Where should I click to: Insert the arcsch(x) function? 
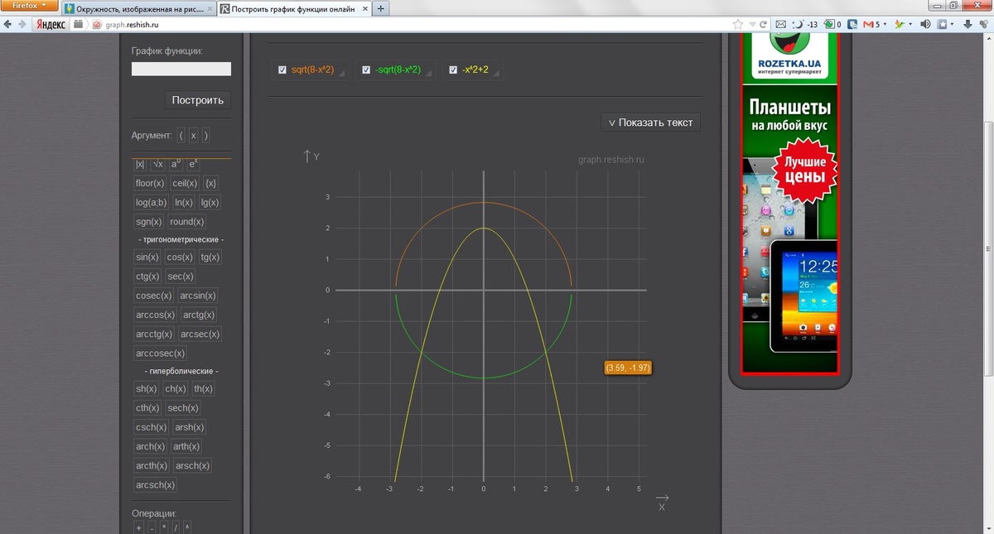(x=156, y=485)
